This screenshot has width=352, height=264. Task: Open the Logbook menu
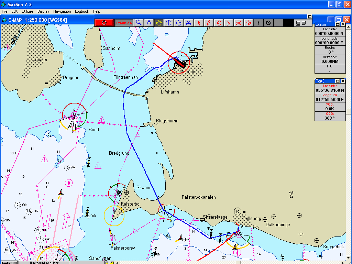(x=82, y=11)
